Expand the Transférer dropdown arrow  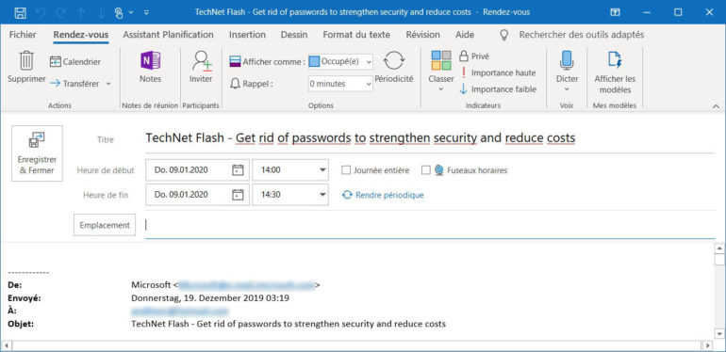[x=108, y=84]
